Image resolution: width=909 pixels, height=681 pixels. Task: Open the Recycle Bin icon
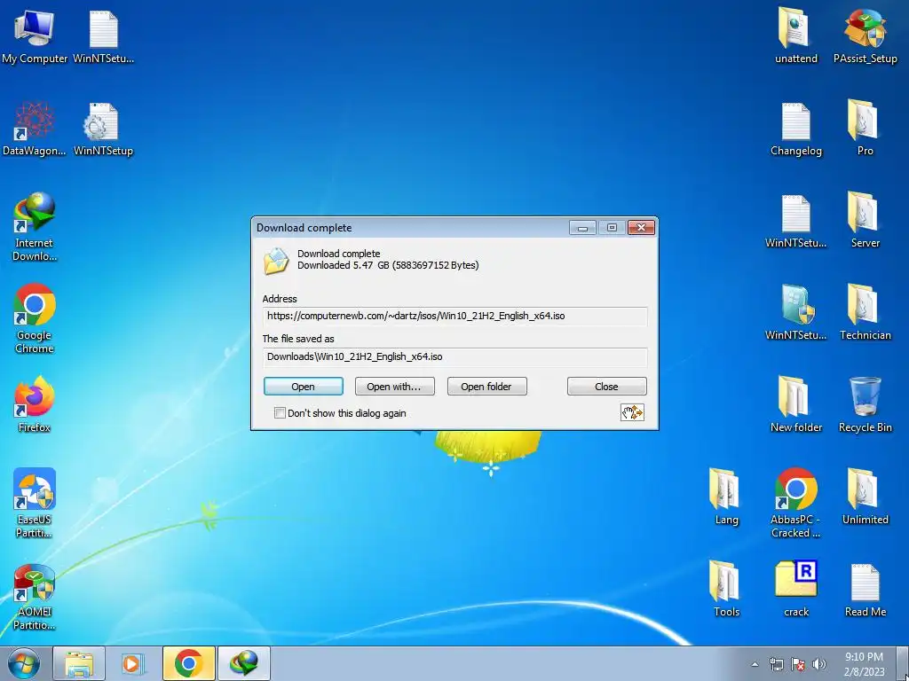865,404
